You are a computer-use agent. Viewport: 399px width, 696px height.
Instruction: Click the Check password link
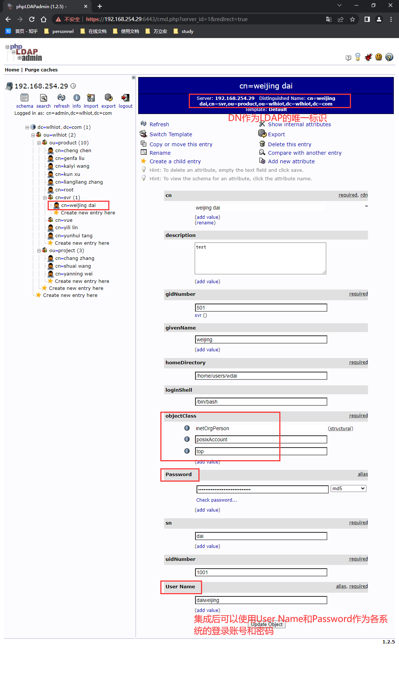click(216, 500)
